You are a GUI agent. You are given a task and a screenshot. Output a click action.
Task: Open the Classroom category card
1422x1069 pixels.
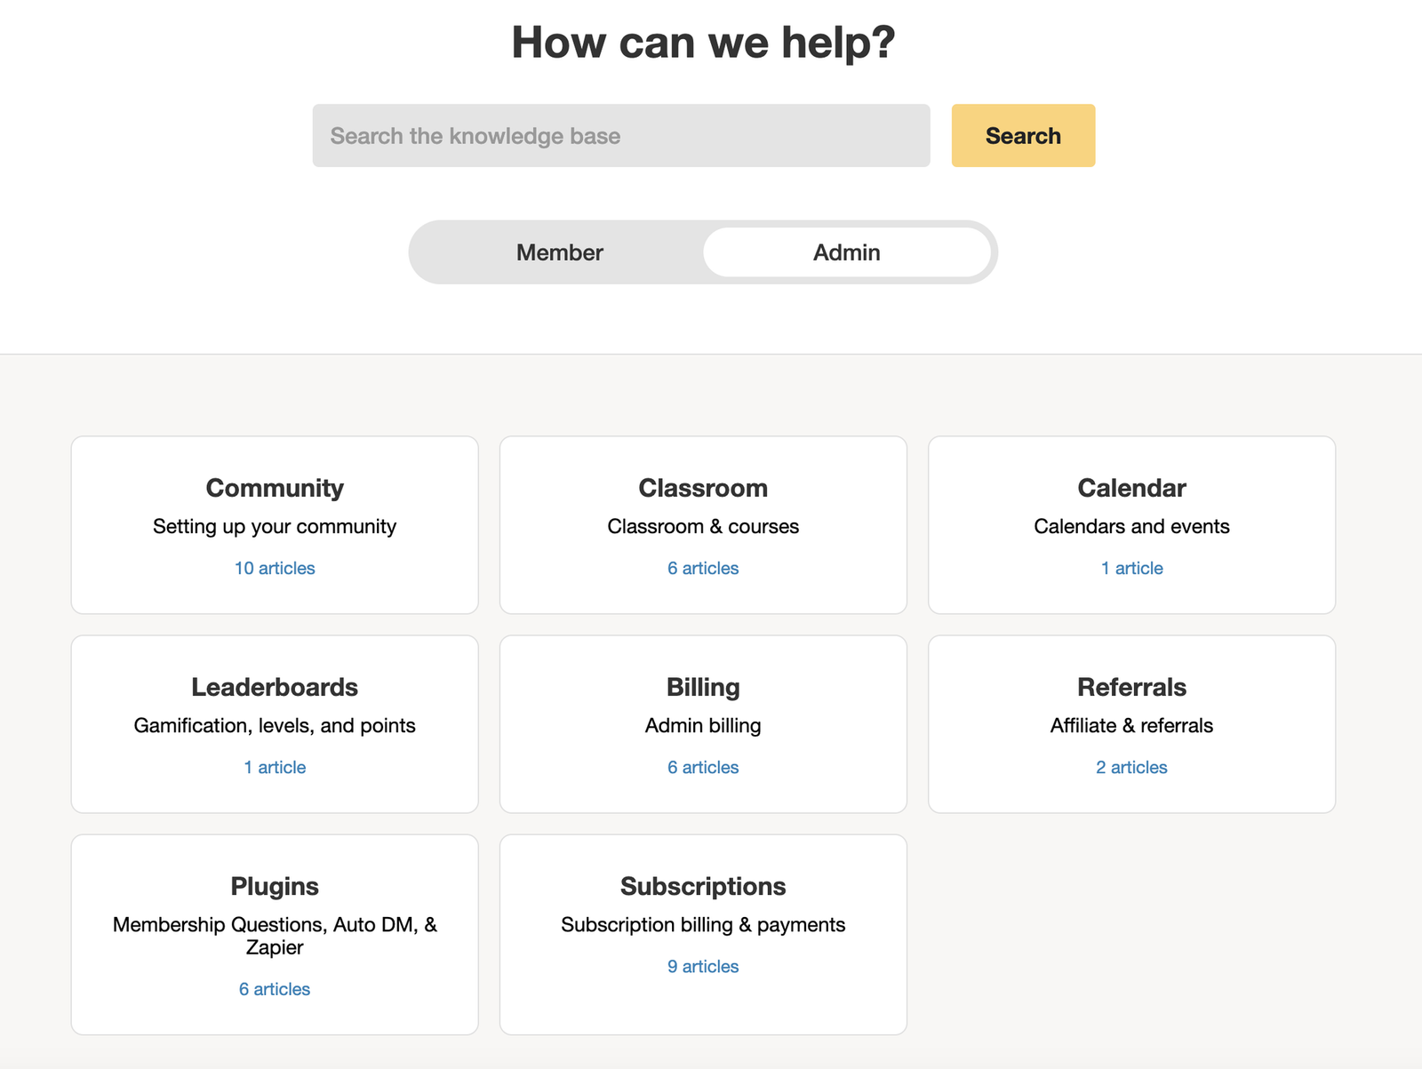(702, 487)
